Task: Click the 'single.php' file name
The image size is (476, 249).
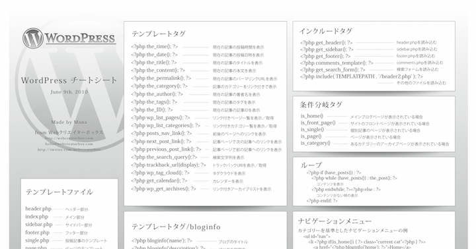Action: [x=37, y=240]
